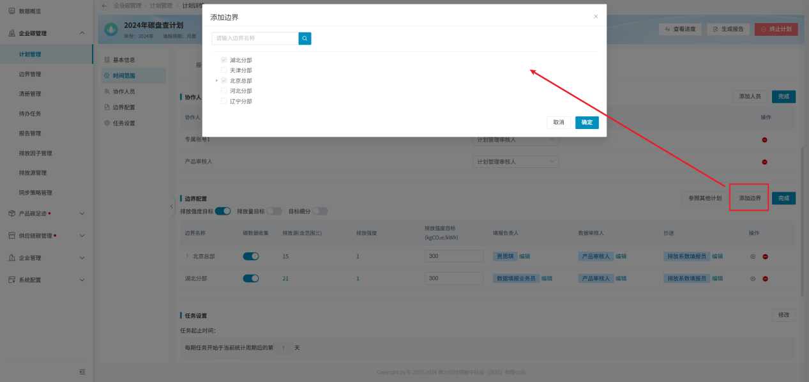Click the red delete icon for 湖北分部 row
The height and width of the screenshot is (382, 809).
coord(765,279)
